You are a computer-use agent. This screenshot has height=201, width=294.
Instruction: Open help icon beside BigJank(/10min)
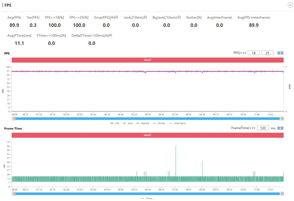pos(179,17)
